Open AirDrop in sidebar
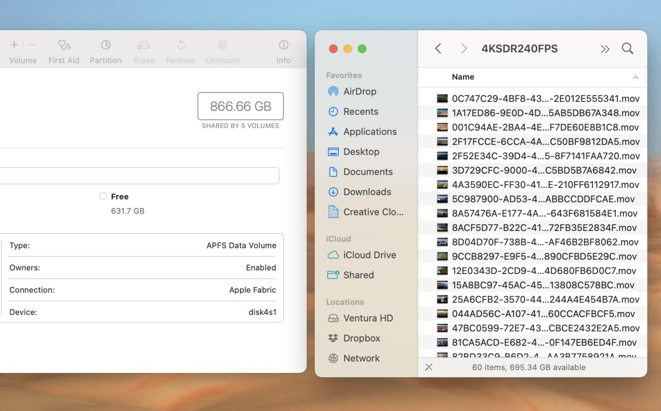The image size is (661, 411). [x=359, y=92]
